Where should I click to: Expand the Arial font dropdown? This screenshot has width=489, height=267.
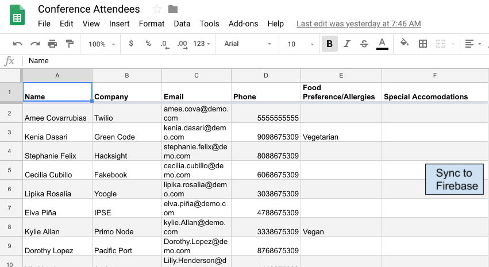click(x=248, y=44)
